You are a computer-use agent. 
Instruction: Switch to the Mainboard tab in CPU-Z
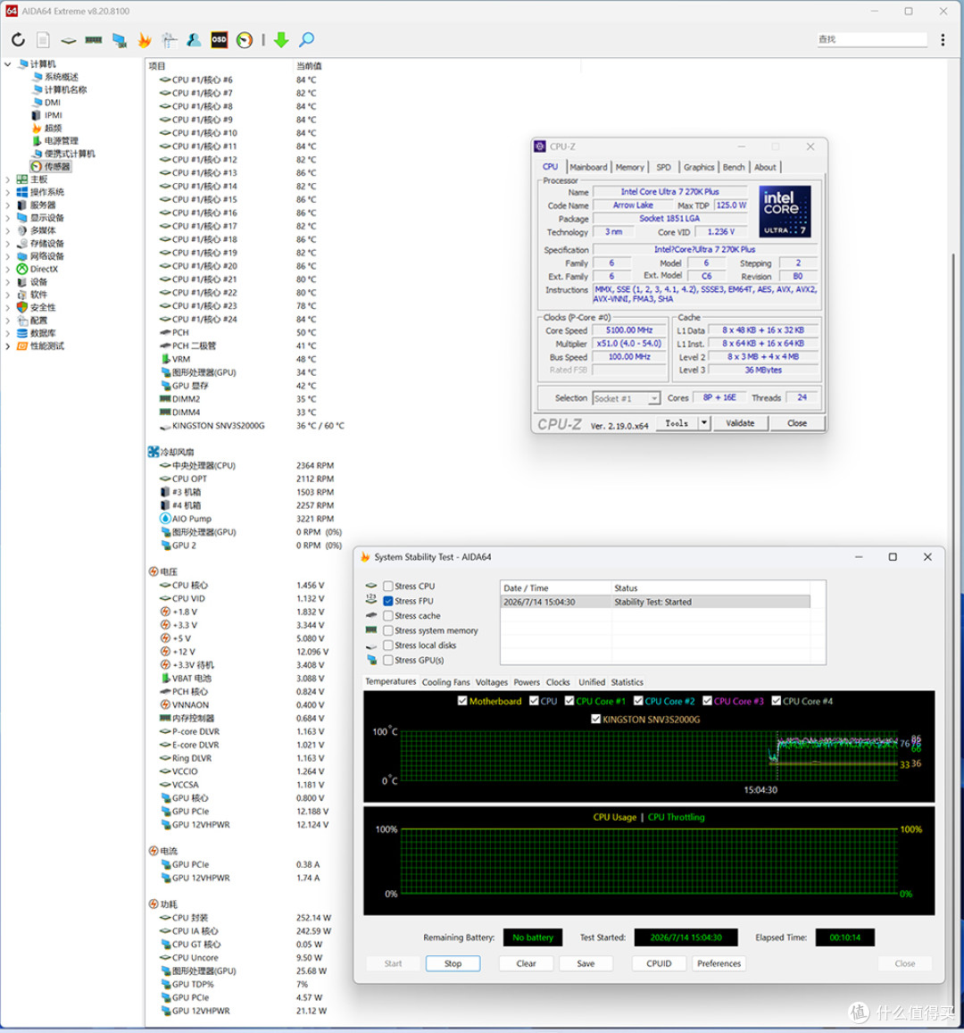589,167
